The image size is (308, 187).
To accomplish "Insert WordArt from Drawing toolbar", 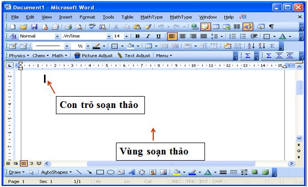I will tap(132, 172).
